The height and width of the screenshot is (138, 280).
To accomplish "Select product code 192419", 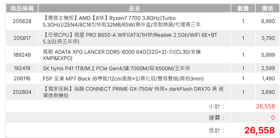I will [22, 68].
